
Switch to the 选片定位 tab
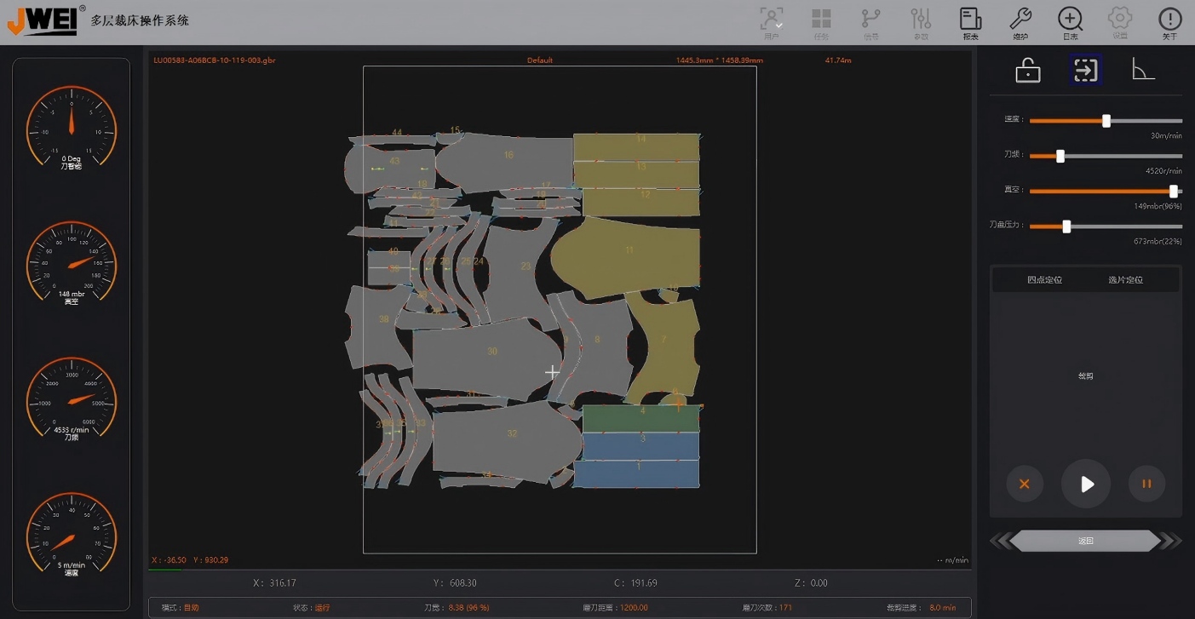pos(1125,279)
